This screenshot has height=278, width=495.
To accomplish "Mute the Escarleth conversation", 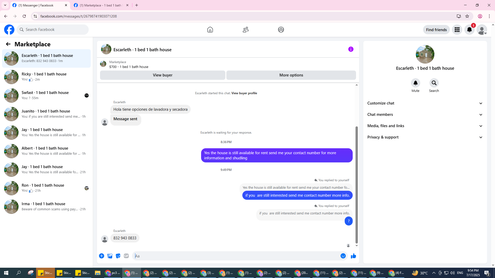I will coord(416,83).
